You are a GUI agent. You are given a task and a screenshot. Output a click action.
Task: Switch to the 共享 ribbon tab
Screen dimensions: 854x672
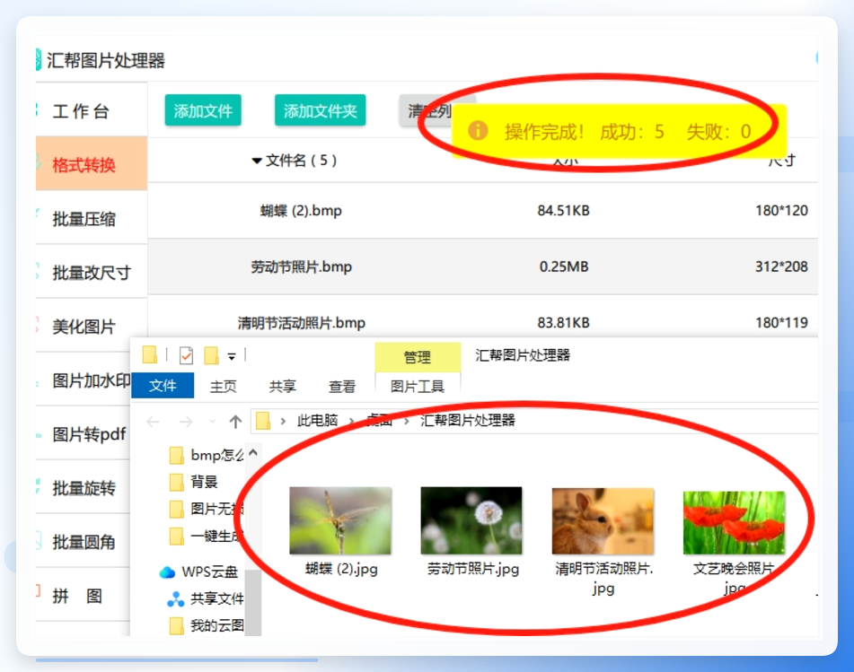[282, 387]
